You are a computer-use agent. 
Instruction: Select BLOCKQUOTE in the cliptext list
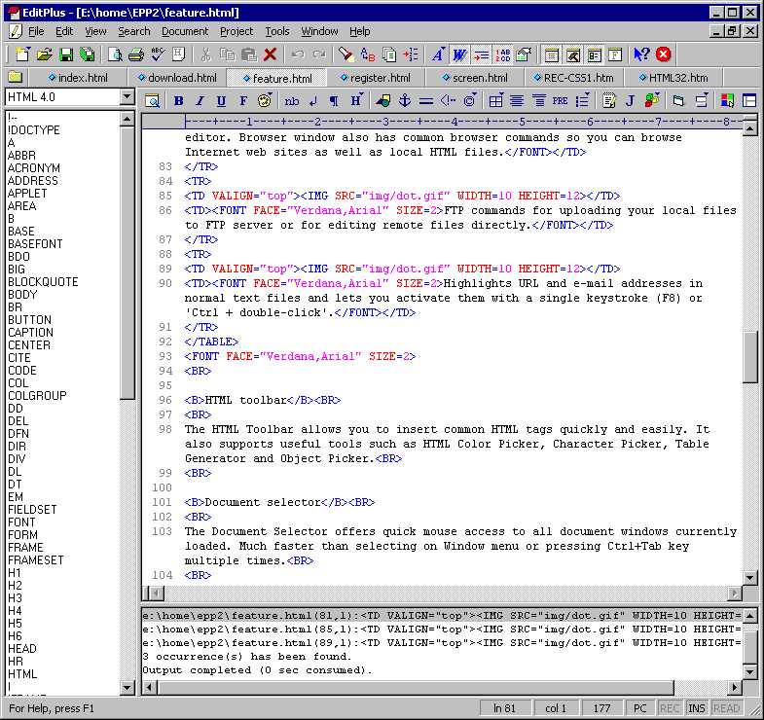pos(43,282)
